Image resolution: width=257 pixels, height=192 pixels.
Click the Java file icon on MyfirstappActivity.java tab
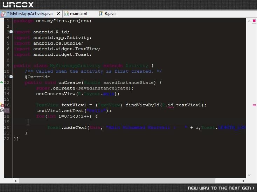click(3, 14)
